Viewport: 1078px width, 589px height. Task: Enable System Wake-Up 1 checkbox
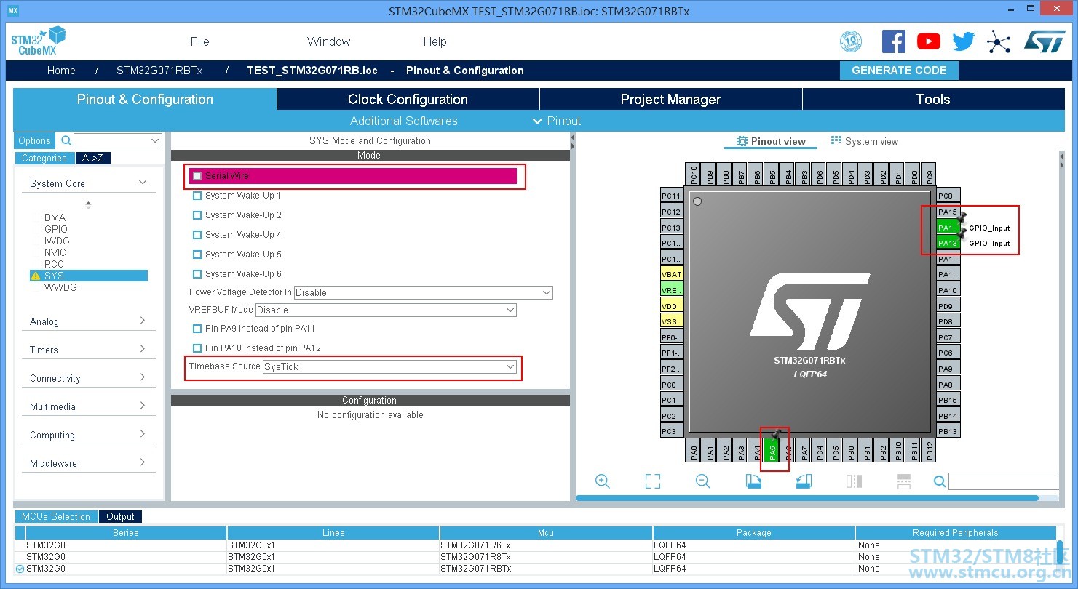[197, 196]
